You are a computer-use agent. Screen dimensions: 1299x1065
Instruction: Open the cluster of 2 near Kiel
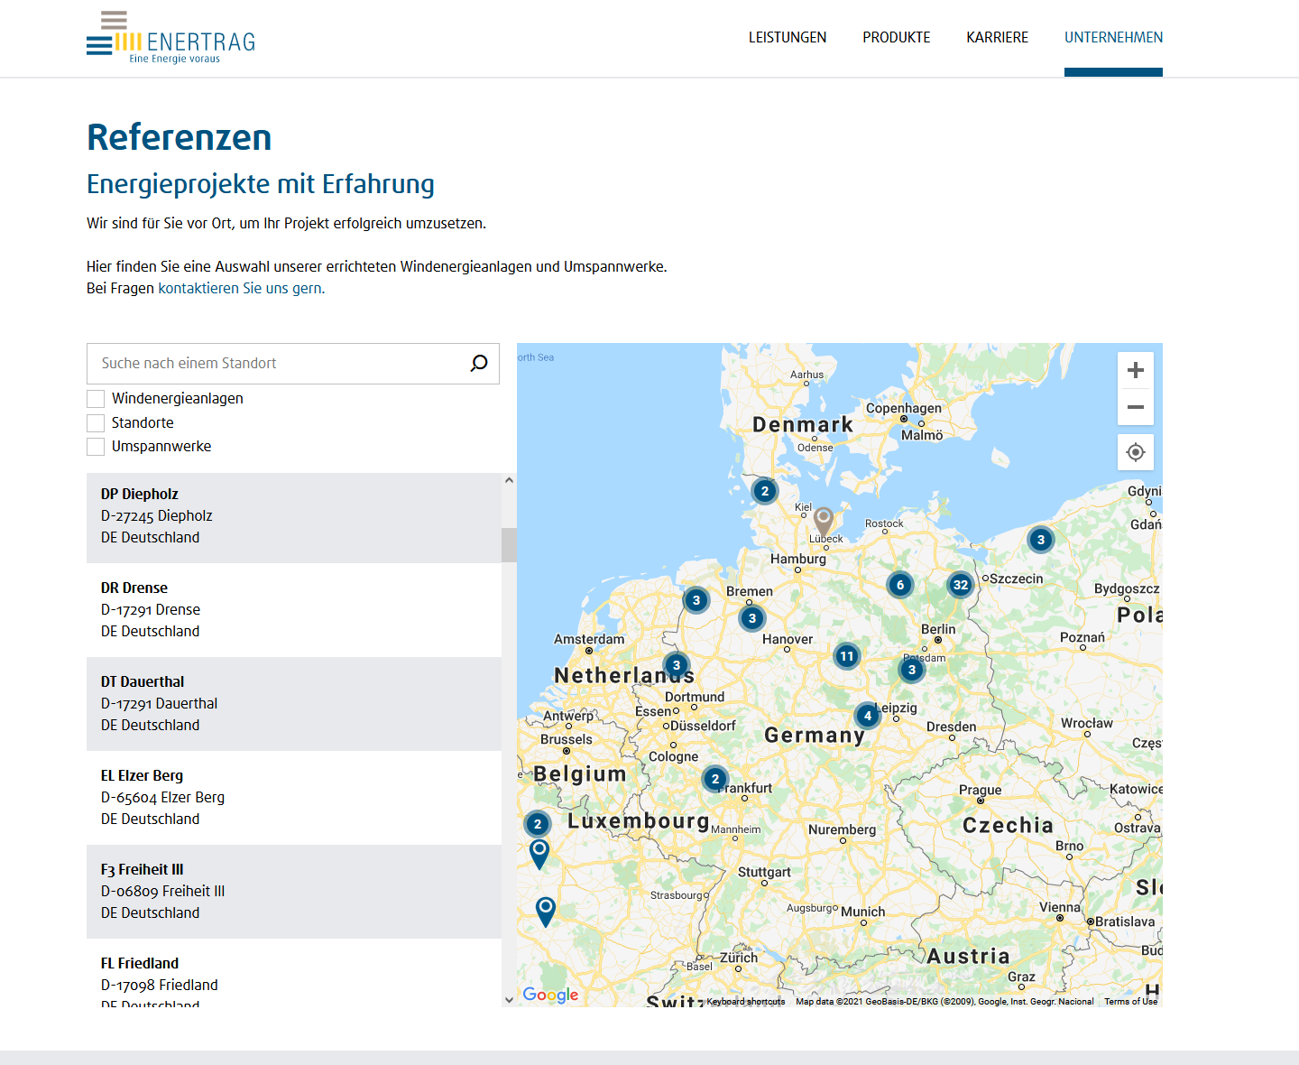(765, 491)
